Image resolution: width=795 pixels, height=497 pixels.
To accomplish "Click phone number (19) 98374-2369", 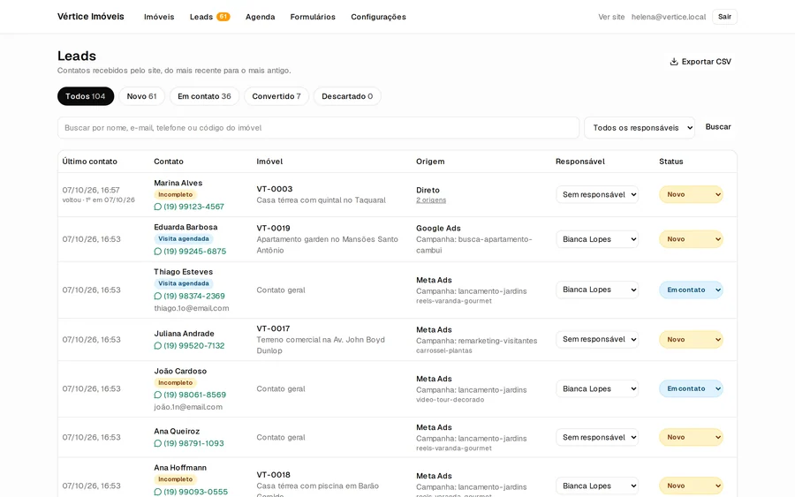I will tap(194, 296).
